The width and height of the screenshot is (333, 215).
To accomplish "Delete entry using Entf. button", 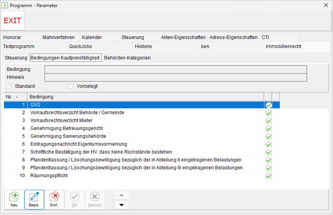I will pos(54,200).
